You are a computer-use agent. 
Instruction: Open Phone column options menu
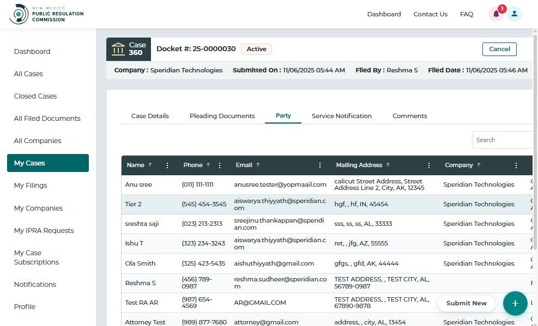point(220,165)
